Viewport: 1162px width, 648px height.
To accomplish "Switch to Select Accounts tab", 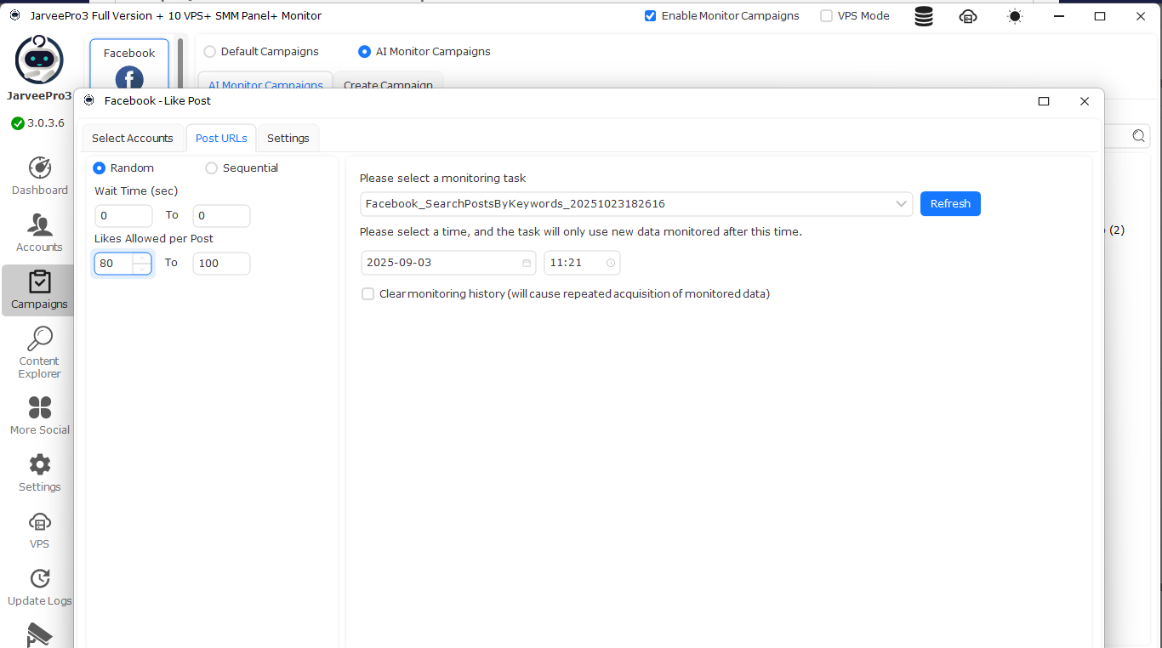I will click(x=133, y=138).
